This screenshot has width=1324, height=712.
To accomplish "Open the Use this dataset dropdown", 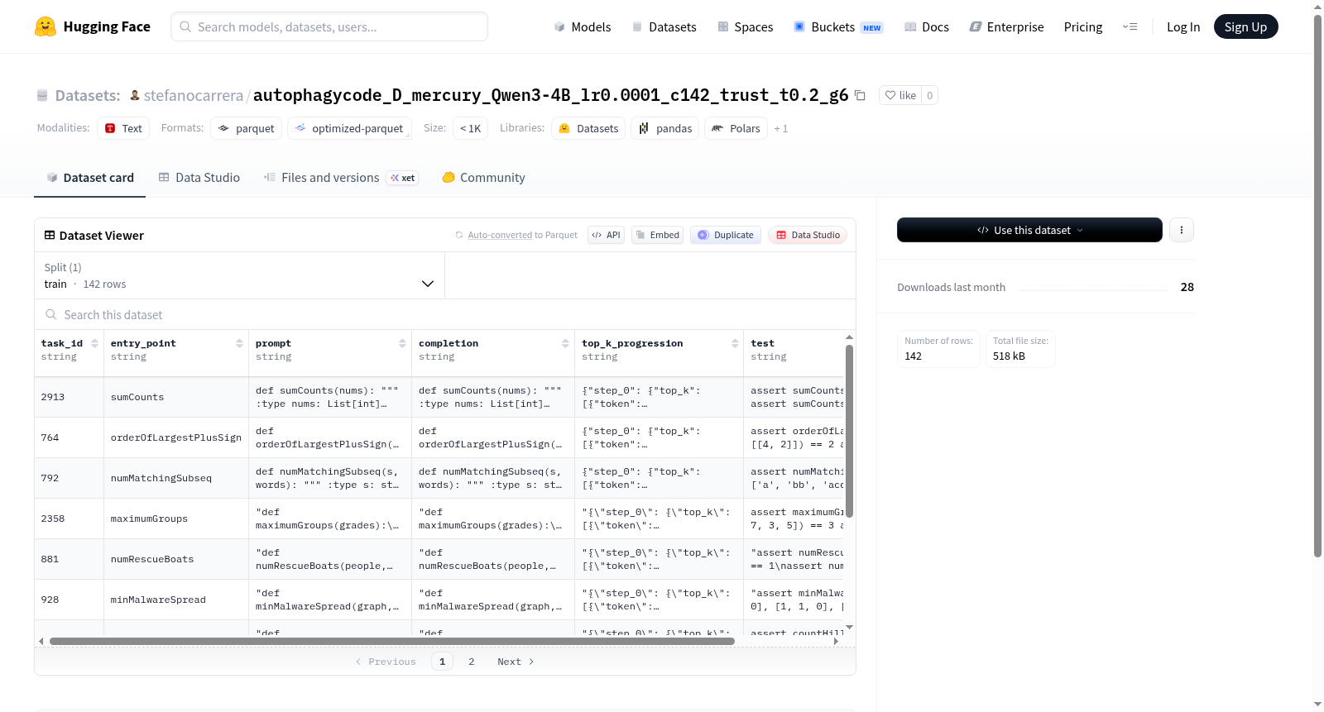I will pyautogui.click(x=1029, y=230).
